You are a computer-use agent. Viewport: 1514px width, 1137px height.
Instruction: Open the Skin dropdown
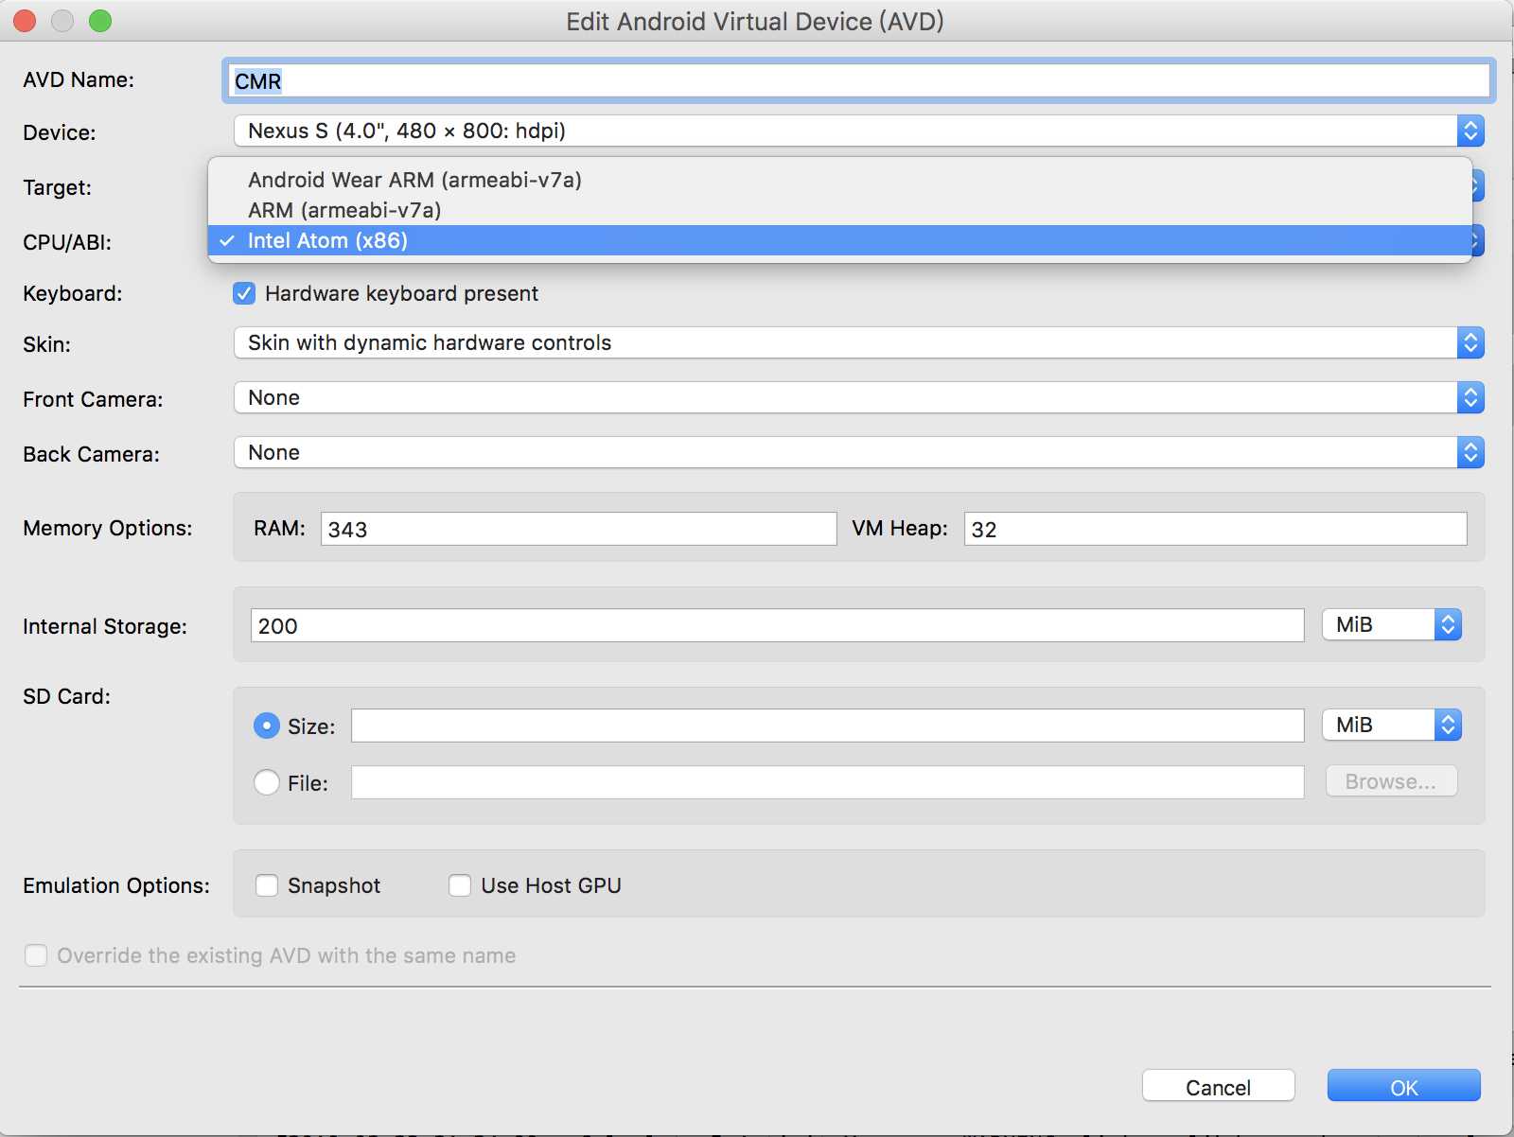pos(858,342)
